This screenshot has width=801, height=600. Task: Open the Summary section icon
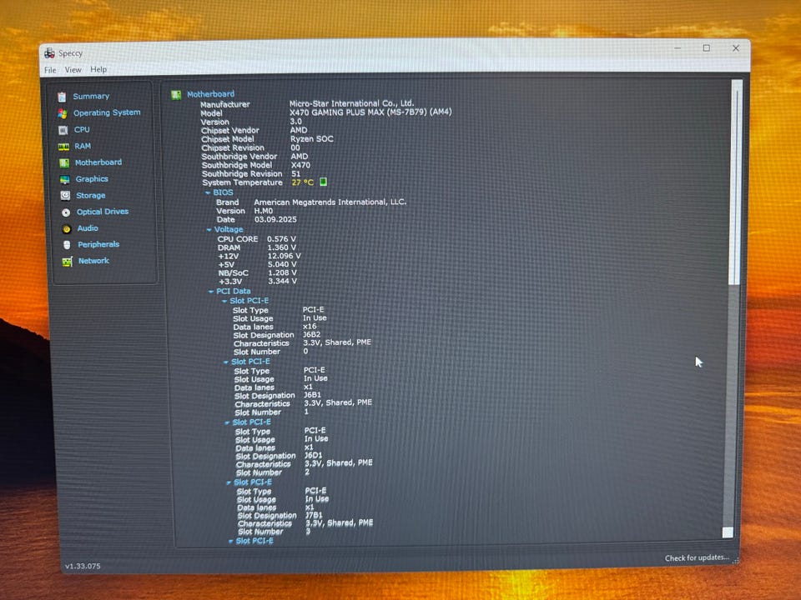pos(62,97)
